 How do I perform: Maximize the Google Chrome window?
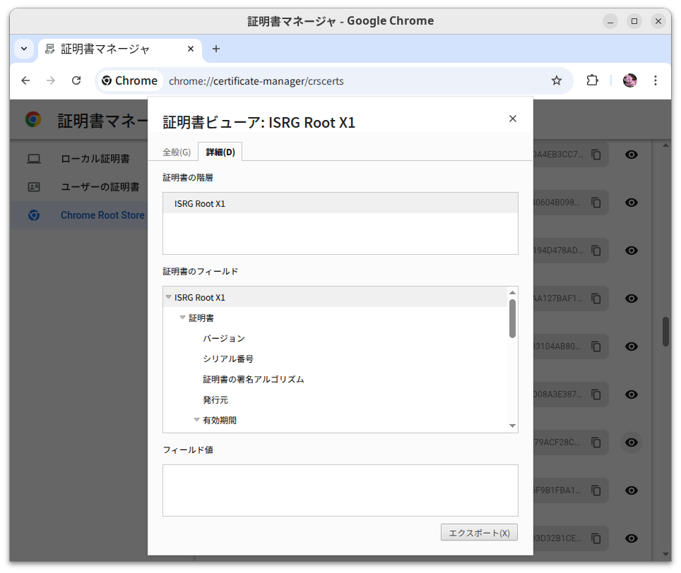pos(634,21)
